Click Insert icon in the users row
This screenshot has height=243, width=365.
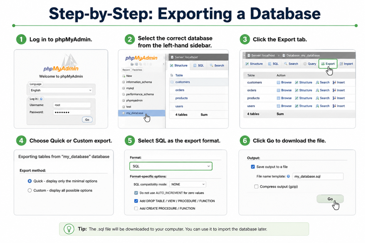click(334, 106)
